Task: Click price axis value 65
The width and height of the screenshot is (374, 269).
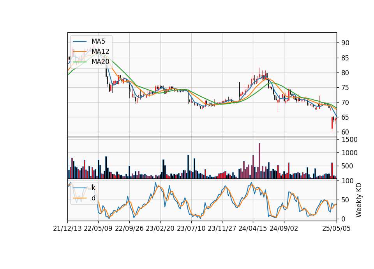Action: tap(346, 117)
